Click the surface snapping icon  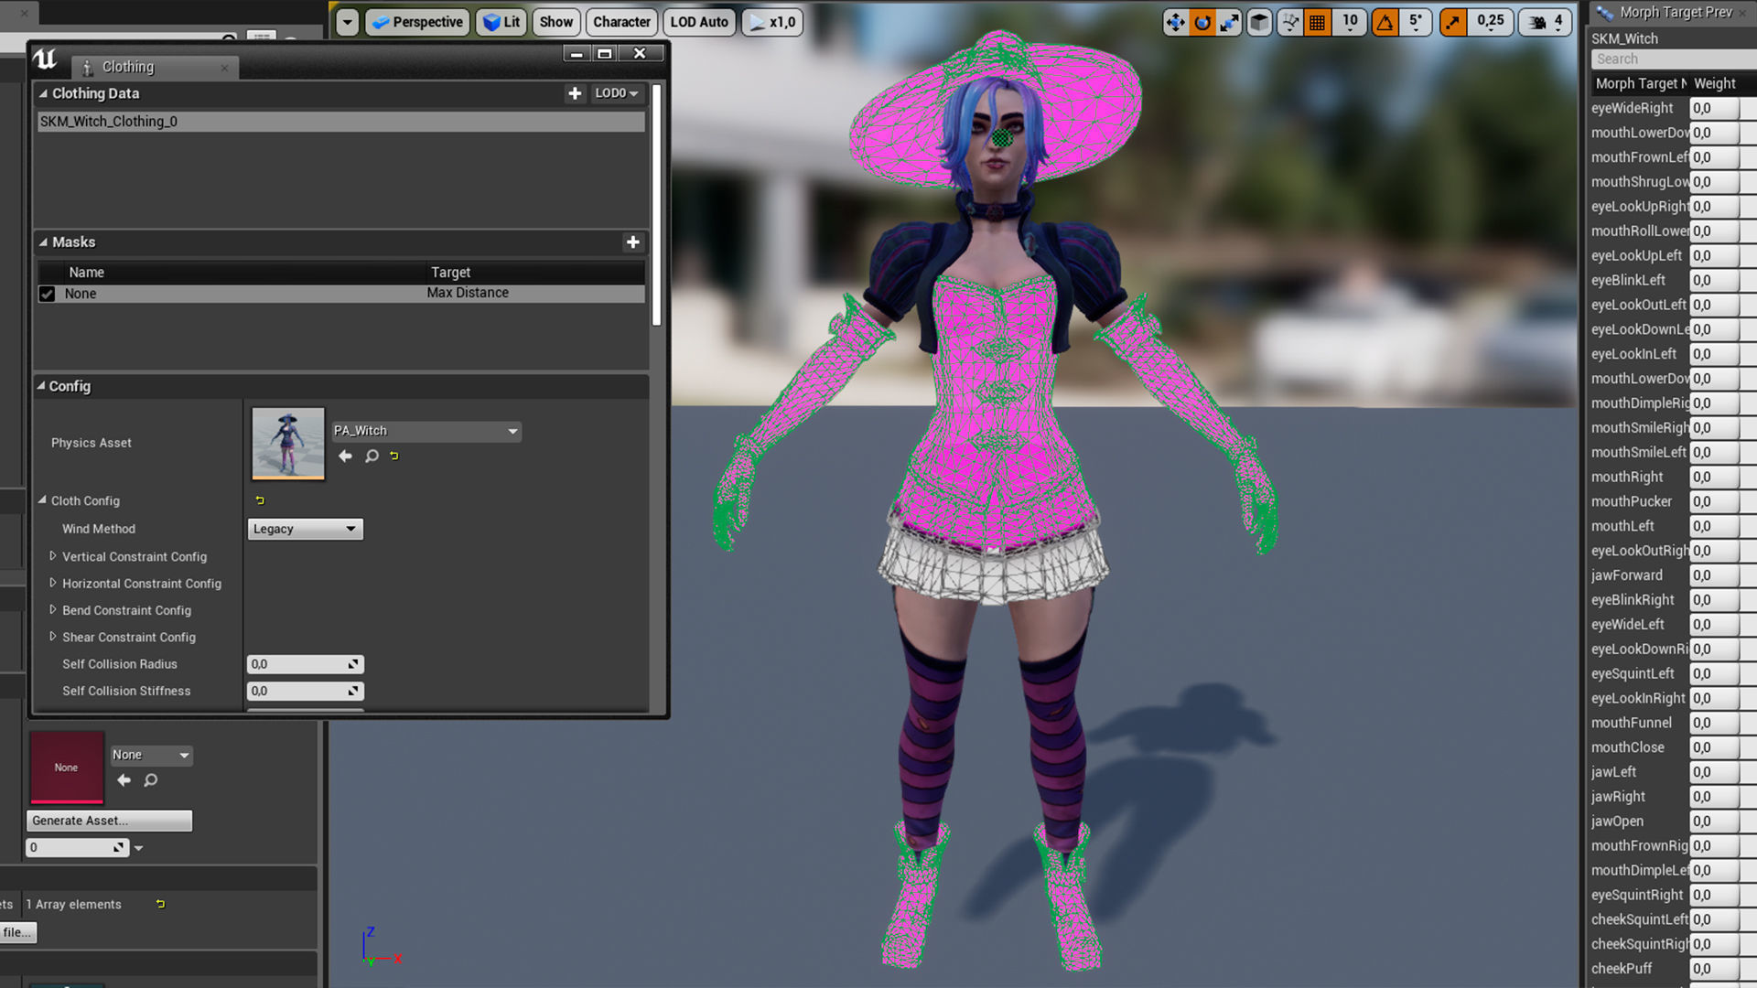(x=1289, y=22)
